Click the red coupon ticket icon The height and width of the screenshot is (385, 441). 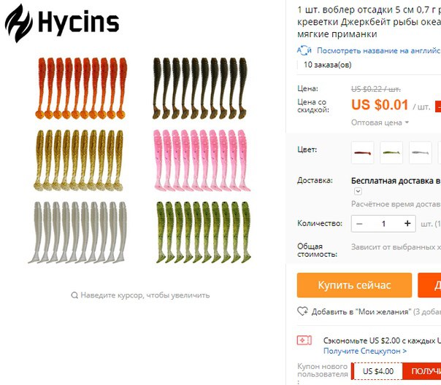click(304, 341)
